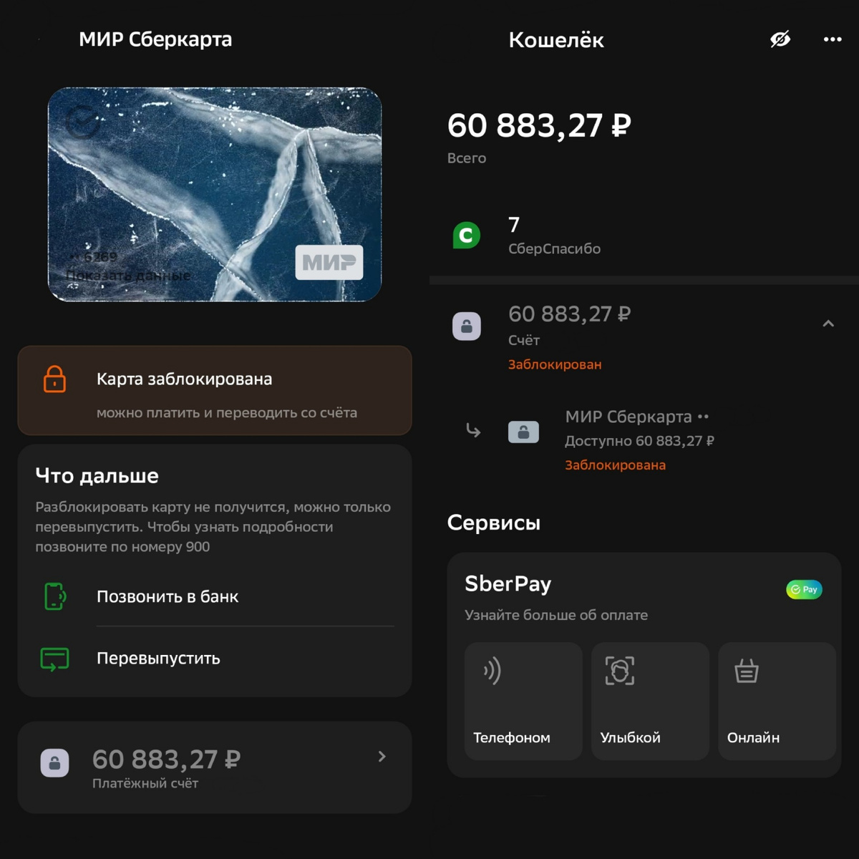Choose pay Улыбкой tile
Image resolution: width=859 pixels, height=859 pixels.
[650, 701]
